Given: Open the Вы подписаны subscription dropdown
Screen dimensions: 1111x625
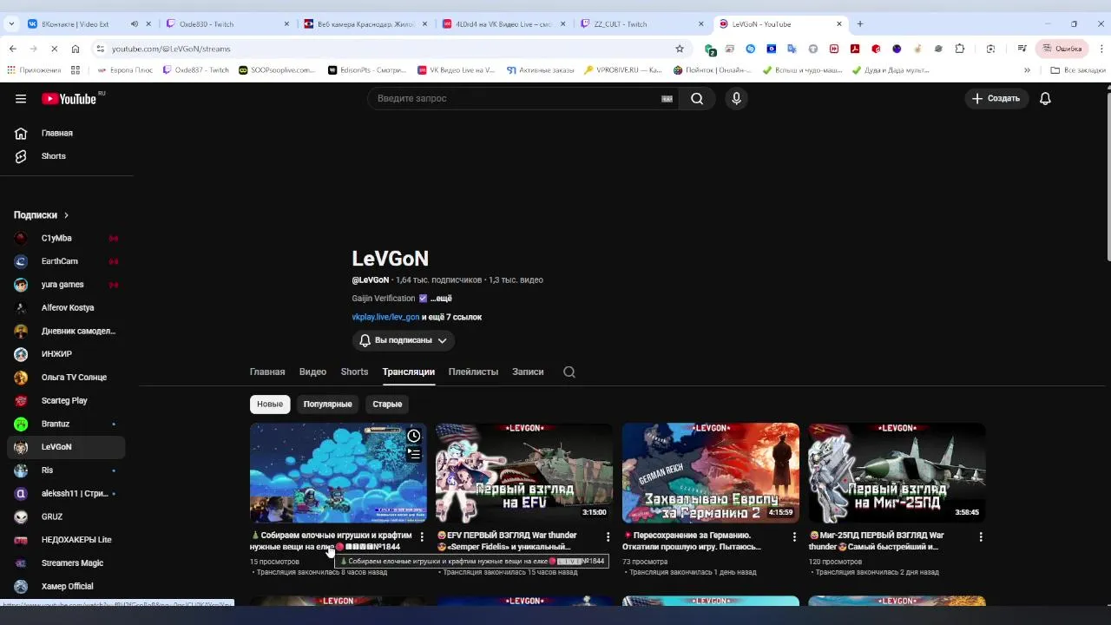Looking at the screenshot, I should coord(404,340).
